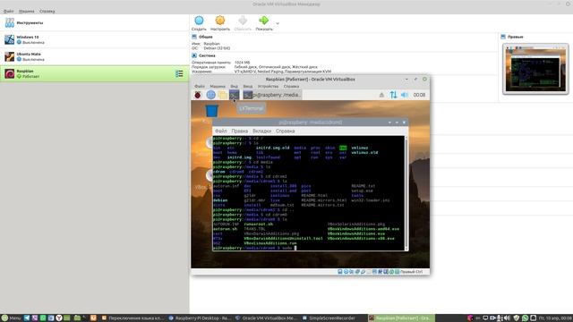Open Настроить settings gear icon

[x=220, y=23]
